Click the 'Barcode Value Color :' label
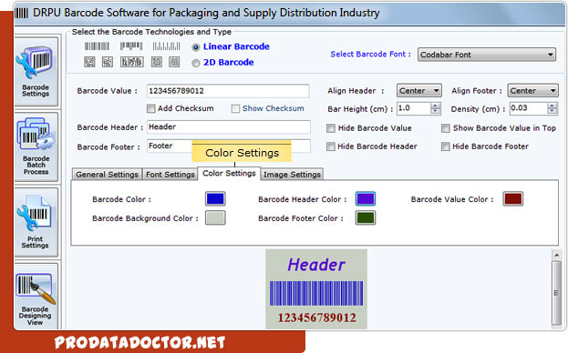 pyautogui.click(x=452, y=199)
